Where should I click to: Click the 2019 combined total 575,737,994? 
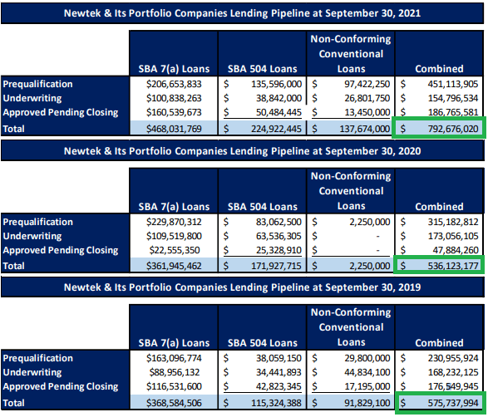pos(452,403)
